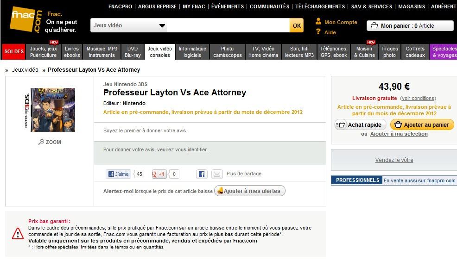Open the Musique, MP3 instruments tab
The height and width of the screenshot is (261, 457).
[x=102, y=52]
